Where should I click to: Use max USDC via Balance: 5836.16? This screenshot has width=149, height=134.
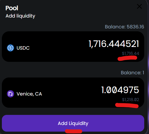124,27
